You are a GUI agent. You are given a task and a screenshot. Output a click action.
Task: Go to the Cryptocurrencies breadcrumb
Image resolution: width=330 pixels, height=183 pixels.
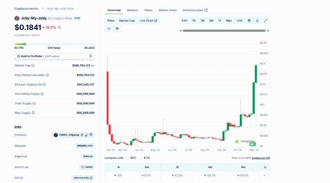click(x=26, y=8)
